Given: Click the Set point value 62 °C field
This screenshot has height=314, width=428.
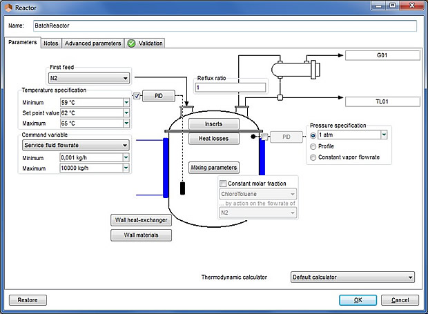Looking at the screenshot, I should click(92, 113).
